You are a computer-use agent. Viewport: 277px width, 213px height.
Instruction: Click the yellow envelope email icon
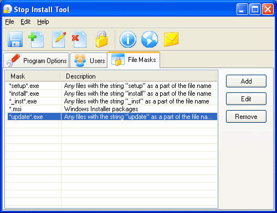[171, 39]
